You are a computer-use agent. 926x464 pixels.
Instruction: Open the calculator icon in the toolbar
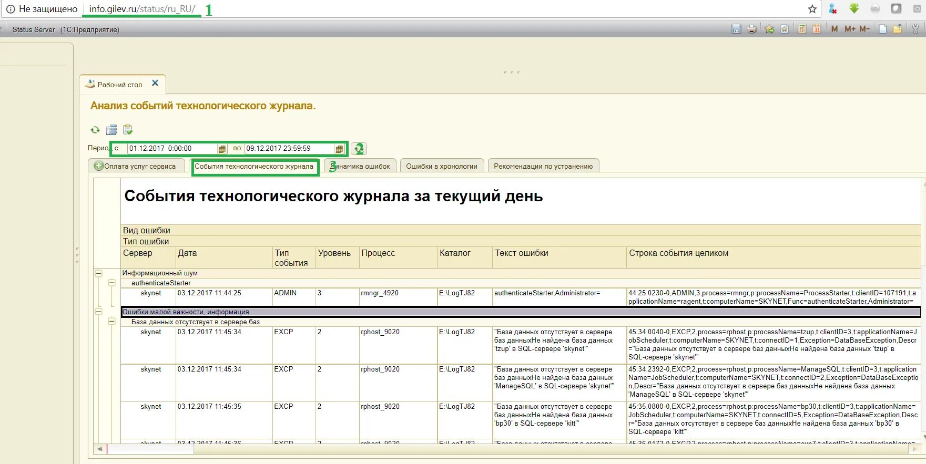tap(802, 29)
